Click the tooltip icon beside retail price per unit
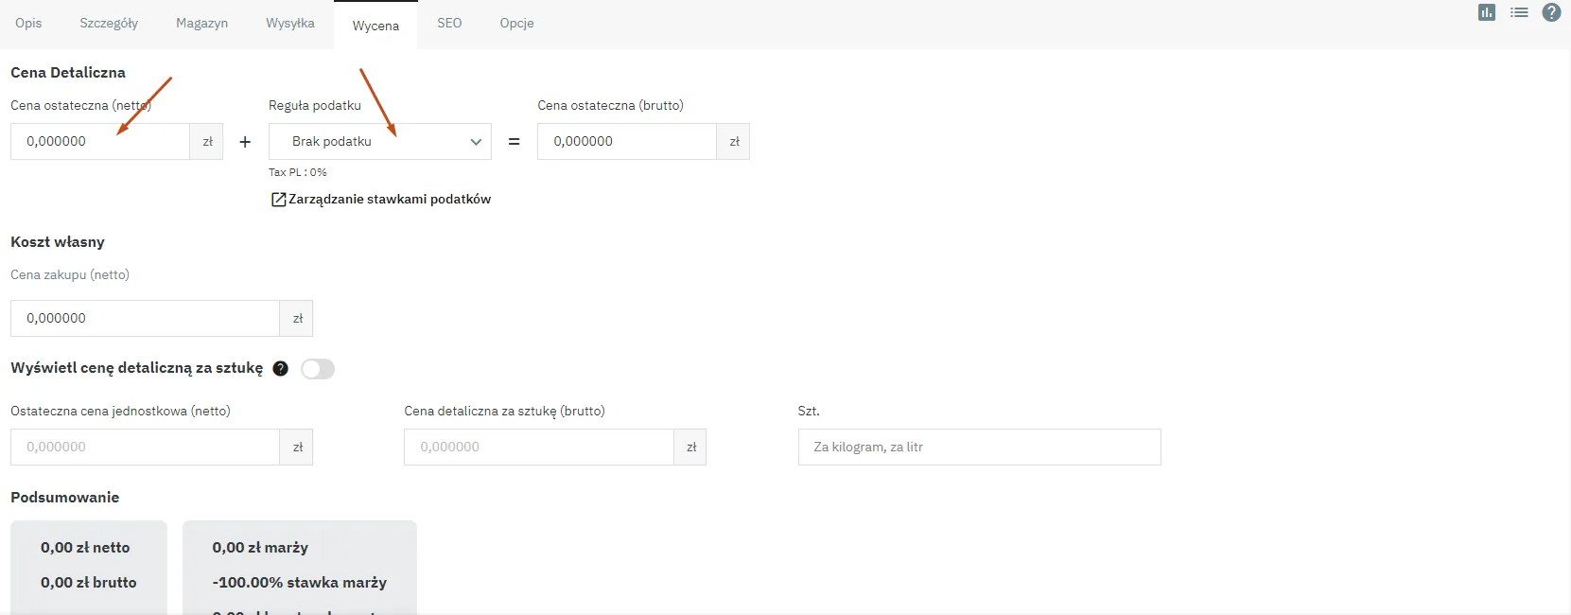The width and height of the screenshot is (1571, 615). 280,369
